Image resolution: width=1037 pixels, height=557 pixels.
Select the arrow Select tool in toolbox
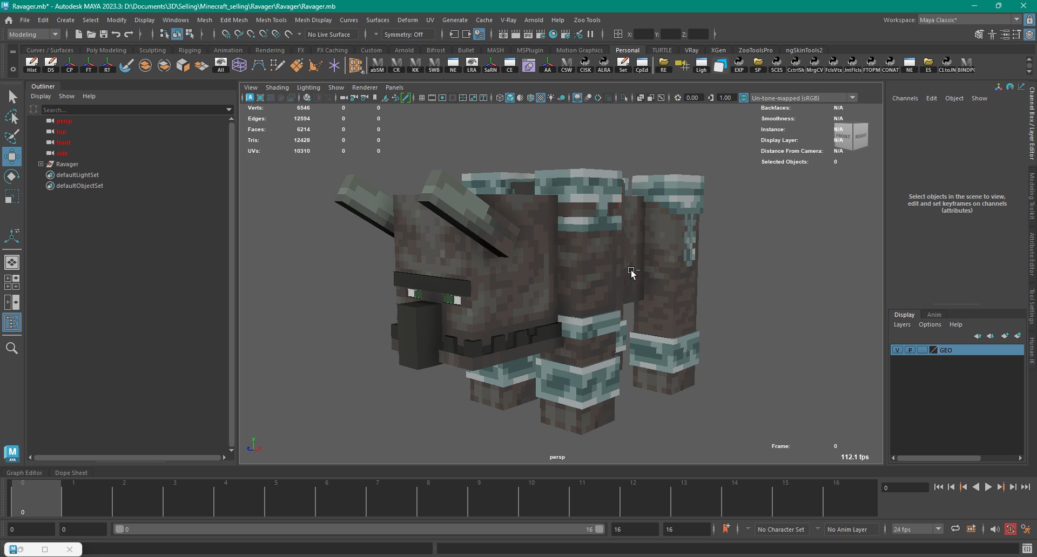(x=12, y=97)
